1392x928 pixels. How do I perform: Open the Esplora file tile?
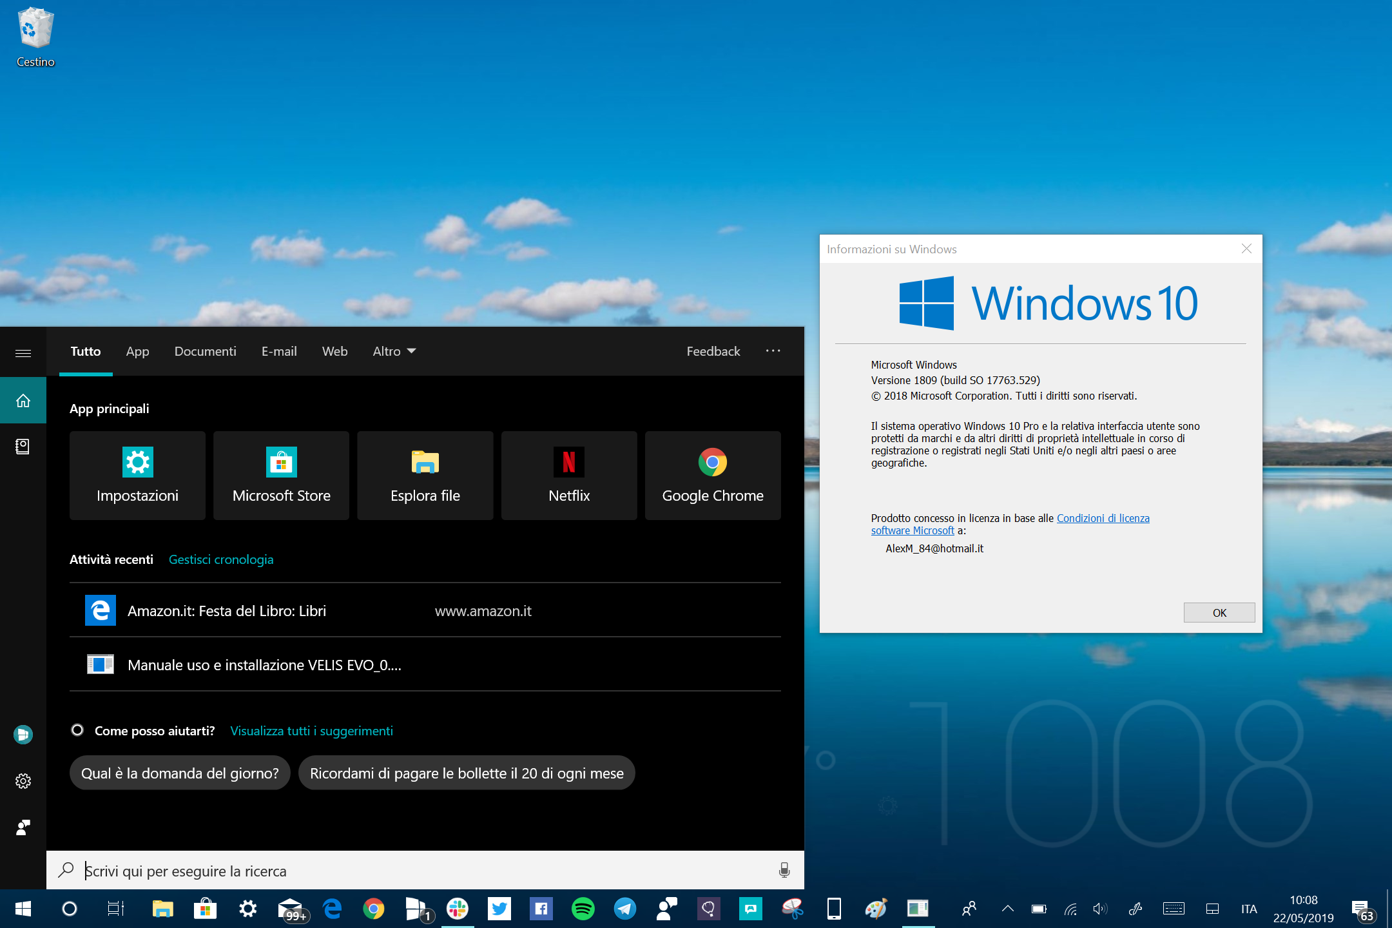(x=425, y=476)
